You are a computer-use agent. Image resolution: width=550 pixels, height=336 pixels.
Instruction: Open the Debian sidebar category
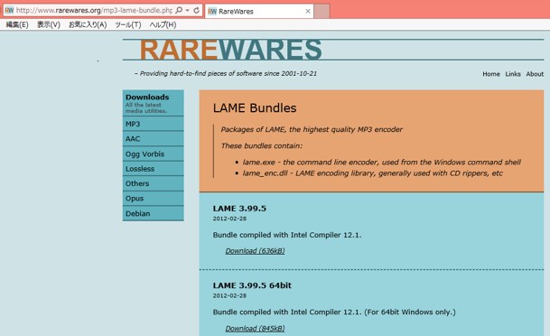coord(154,213)
